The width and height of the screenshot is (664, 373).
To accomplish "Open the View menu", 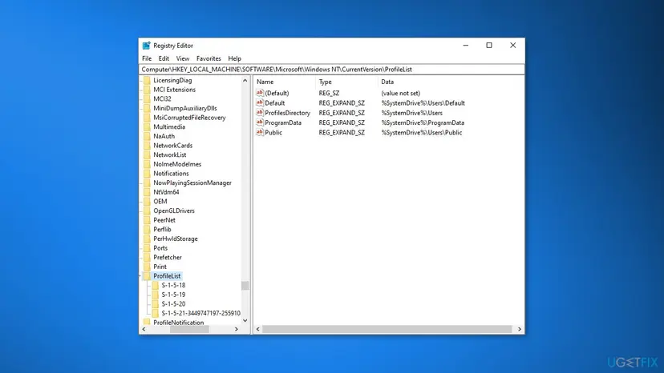I will point(183,58).
